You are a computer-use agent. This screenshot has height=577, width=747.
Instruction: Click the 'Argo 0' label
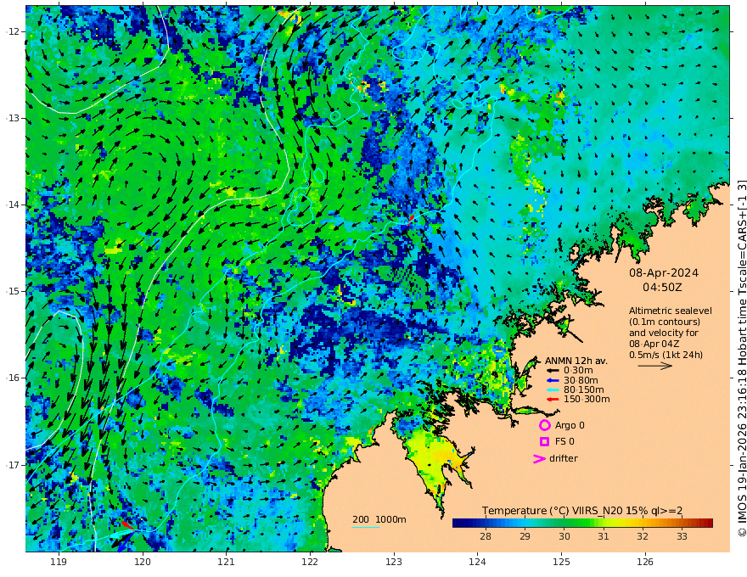click(x=570, y=425)
